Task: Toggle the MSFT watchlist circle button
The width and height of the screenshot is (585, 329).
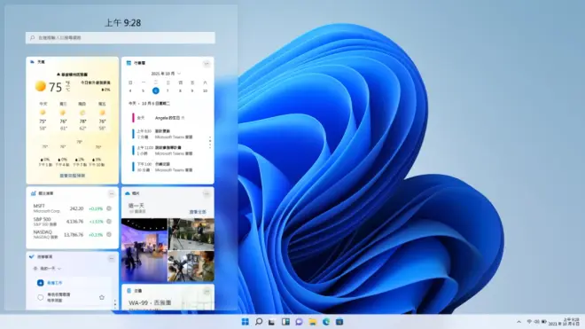Action: [109, 208]
